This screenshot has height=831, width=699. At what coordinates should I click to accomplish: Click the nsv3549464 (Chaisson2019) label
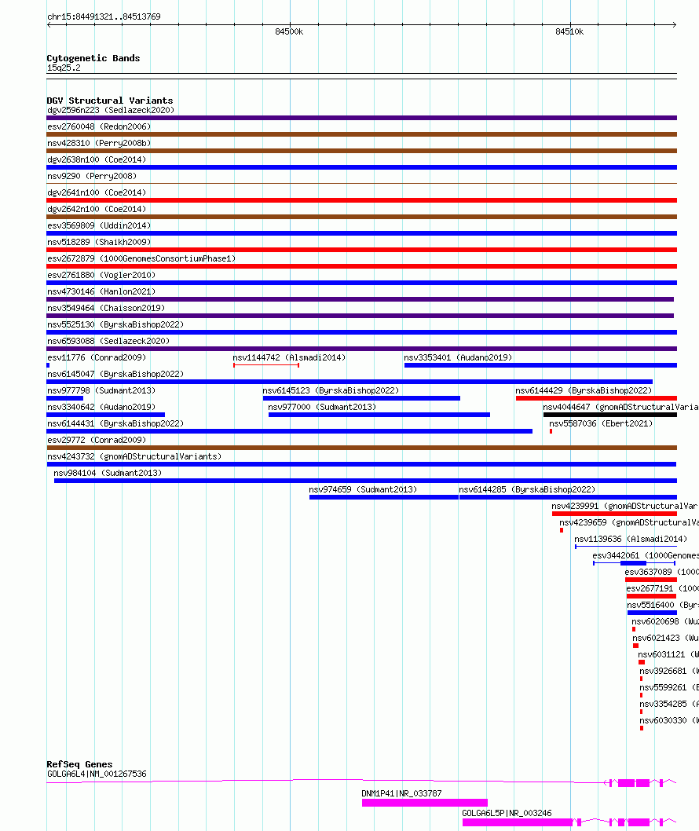[106, 307]
